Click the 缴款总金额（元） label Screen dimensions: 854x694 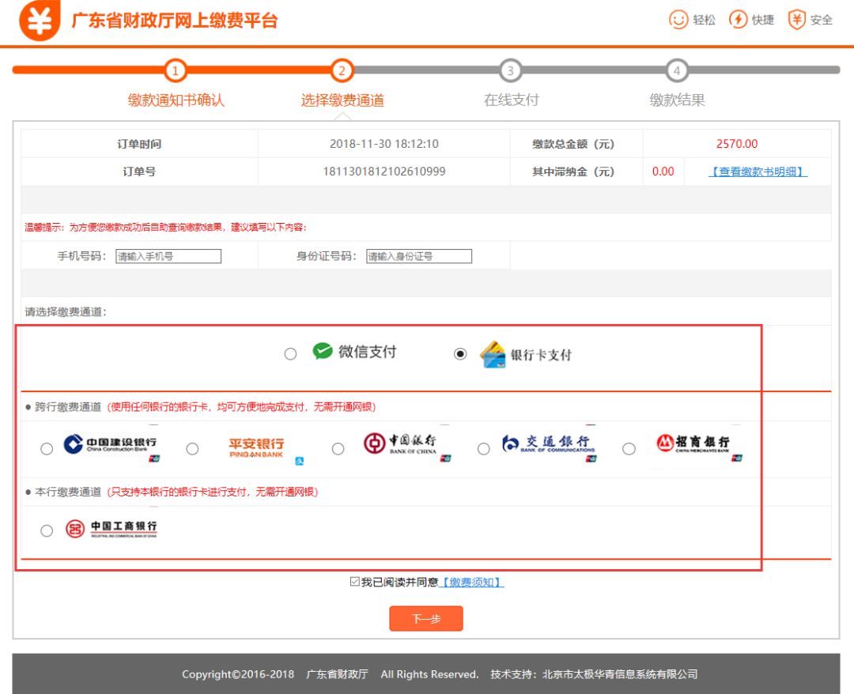[573, 144]
